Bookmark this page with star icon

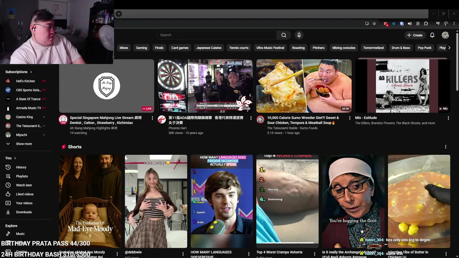coord(374,24)
